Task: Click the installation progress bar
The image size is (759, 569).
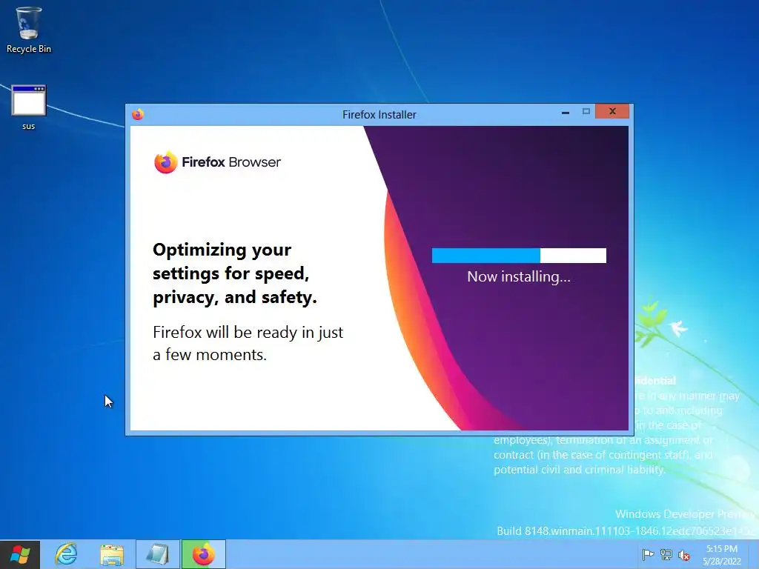Action: click(519, 256)
